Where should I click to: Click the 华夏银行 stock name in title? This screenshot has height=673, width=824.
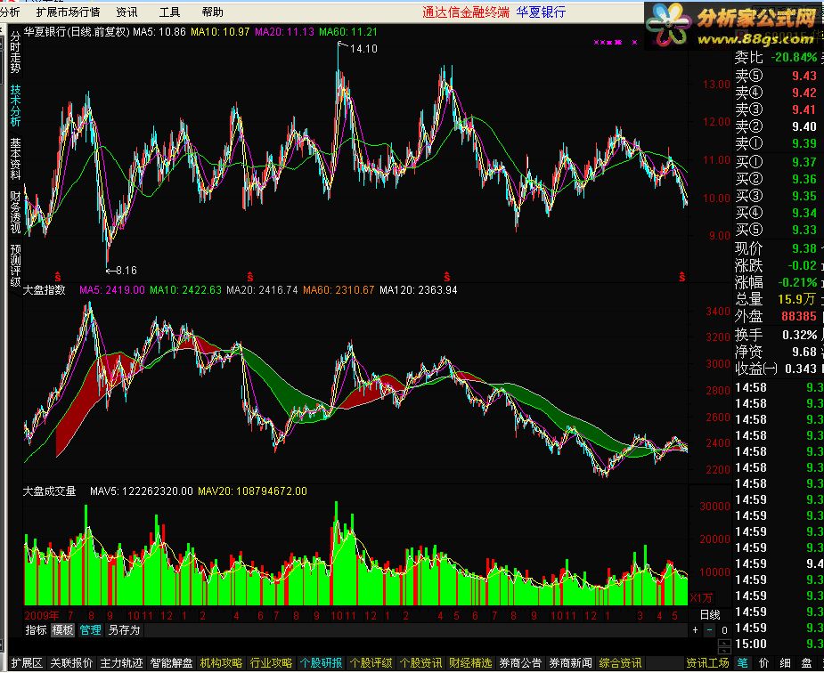click(541, 12)
